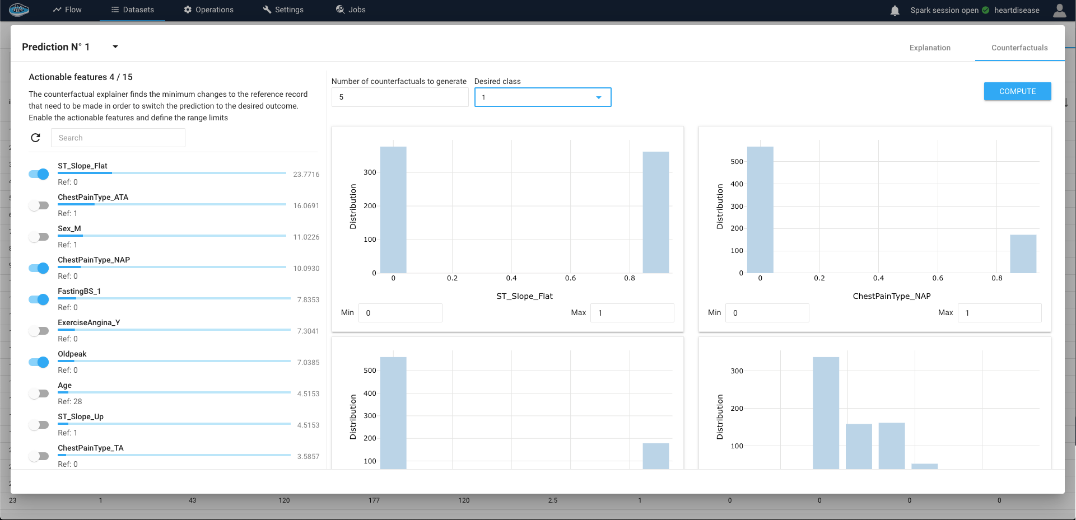Click the application logo icon

pos(19,10)
